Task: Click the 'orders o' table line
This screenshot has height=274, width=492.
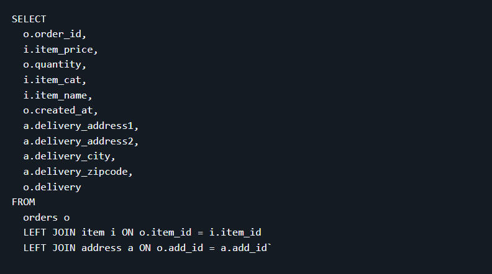Action: click(x=46, y=217)
